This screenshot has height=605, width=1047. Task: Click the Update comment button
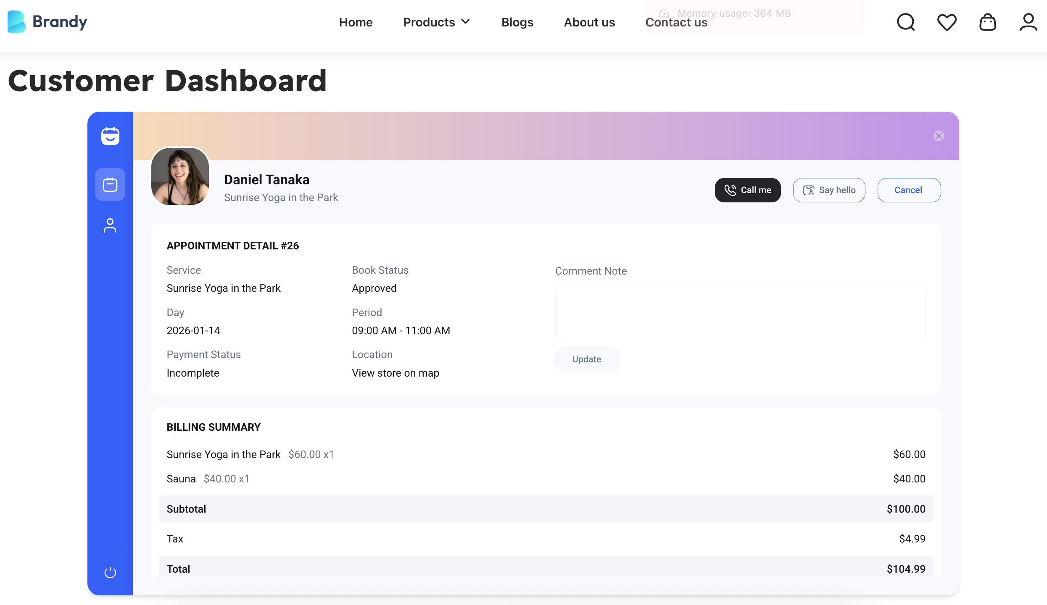click(x=587, y=359)
